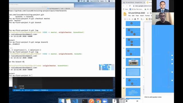Open Postman from the Dock
This screenshot has width=183, height=103.
[x=91, y=101]
